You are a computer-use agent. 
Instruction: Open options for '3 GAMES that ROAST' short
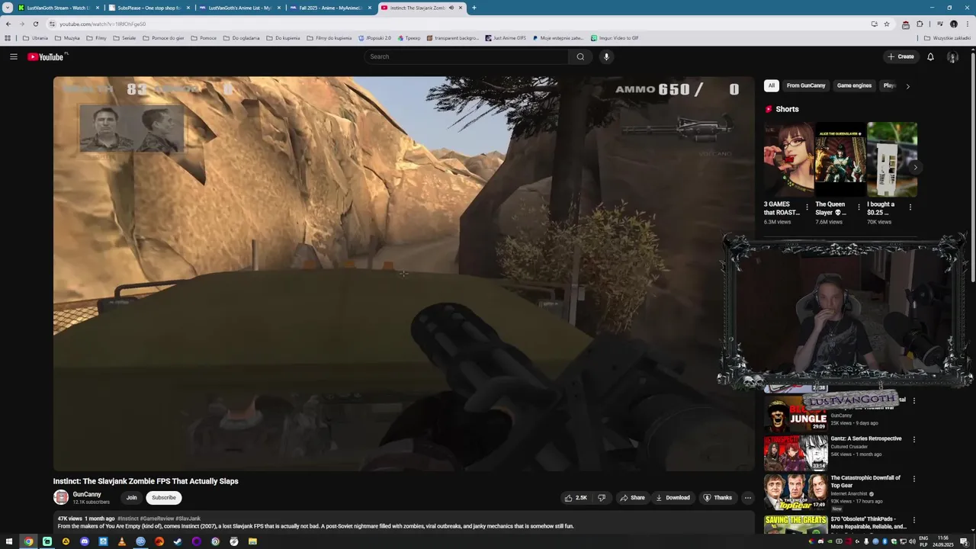pyautogui.click(x=807, y=207)
